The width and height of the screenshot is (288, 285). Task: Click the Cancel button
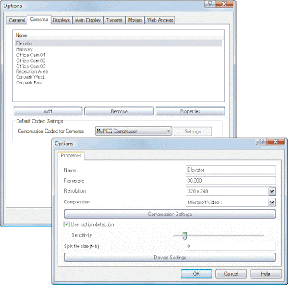231,273
